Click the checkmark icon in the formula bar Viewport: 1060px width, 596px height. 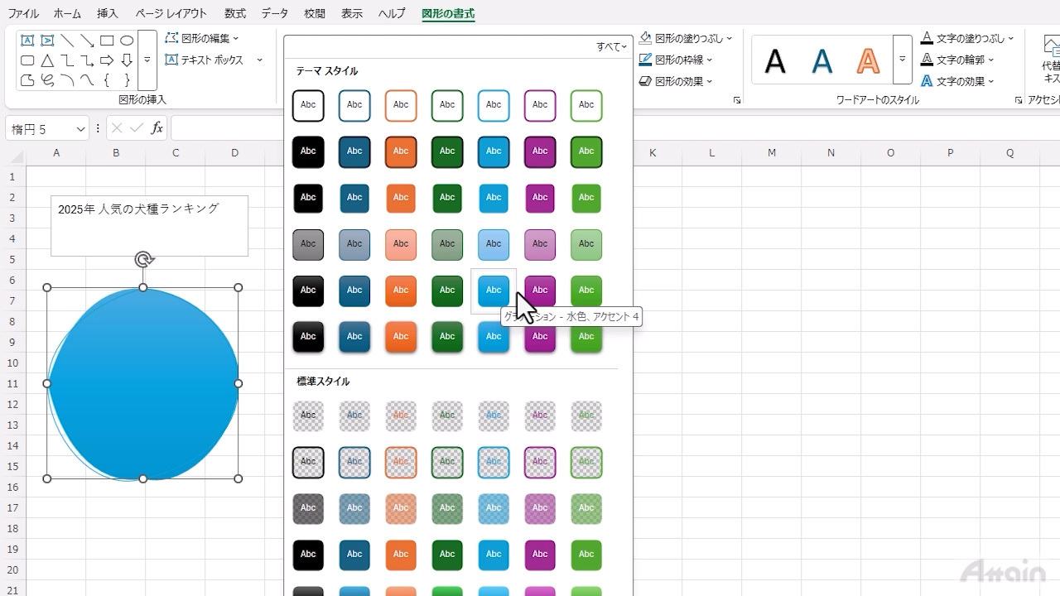tap(137, 128)
